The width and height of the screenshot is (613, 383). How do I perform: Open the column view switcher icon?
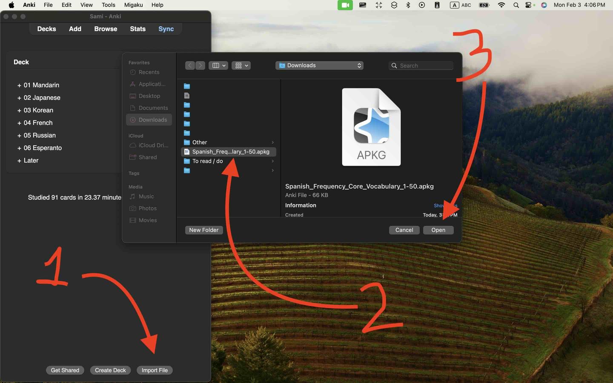coord(218,66)
